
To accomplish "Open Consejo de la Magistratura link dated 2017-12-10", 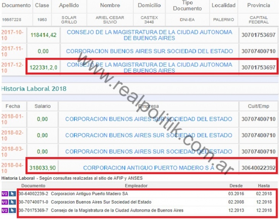I will coord(149,67).
